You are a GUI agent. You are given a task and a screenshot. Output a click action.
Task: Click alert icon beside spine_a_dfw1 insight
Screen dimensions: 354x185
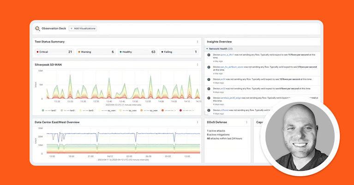[209, 55]
